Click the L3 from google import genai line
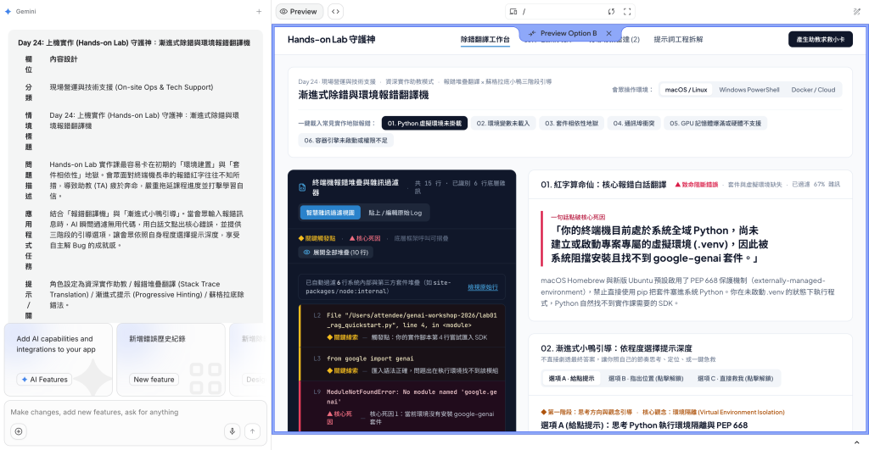 (x=402, y=364)
